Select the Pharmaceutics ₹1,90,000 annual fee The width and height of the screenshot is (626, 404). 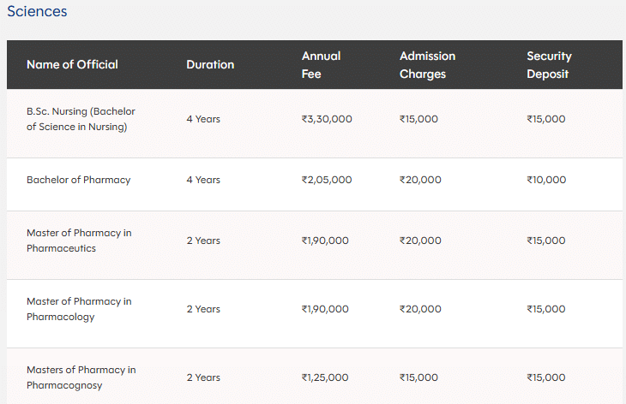[325, 241]
